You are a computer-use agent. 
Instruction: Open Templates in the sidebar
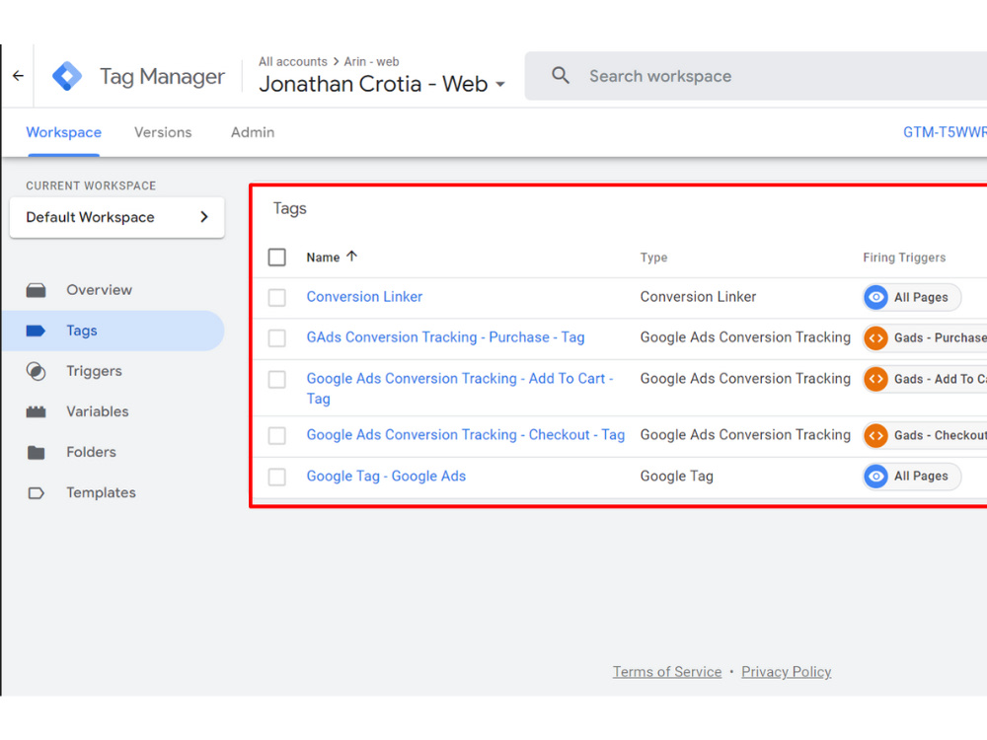102,492
